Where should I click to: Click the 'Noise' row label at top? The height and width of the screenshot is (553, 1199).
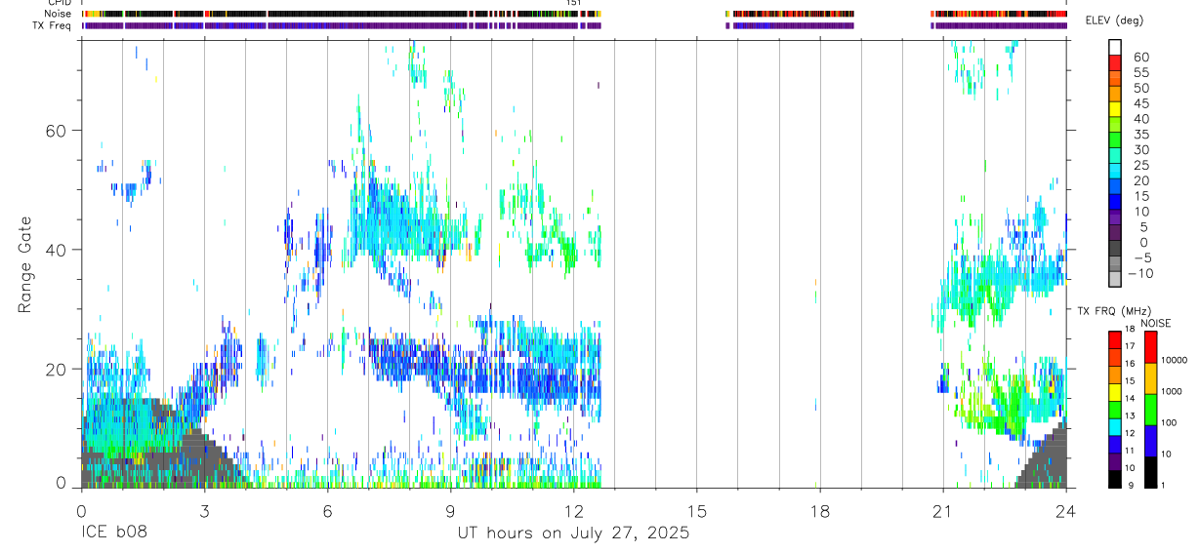point(60,14)
